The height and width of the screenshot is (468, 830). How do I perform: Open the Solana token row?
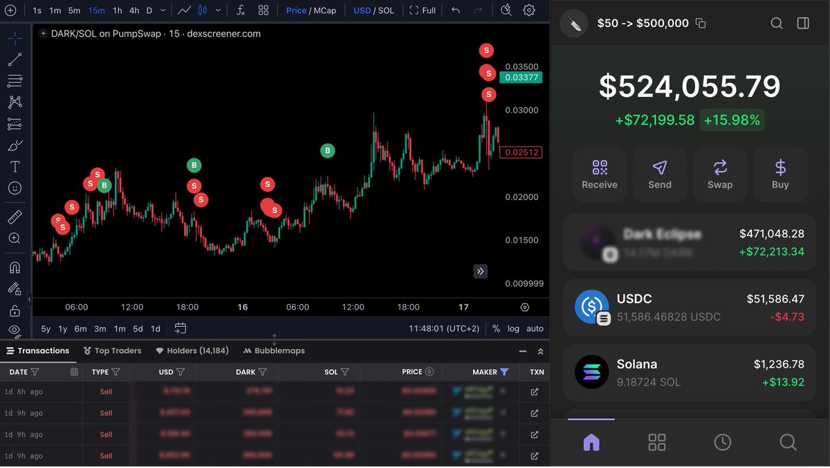pos(690,372)
